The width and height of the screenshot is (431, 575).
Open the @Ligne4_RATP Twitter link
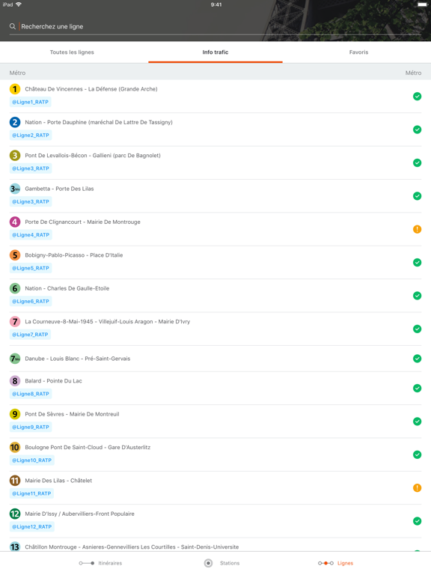click(31, 235)
